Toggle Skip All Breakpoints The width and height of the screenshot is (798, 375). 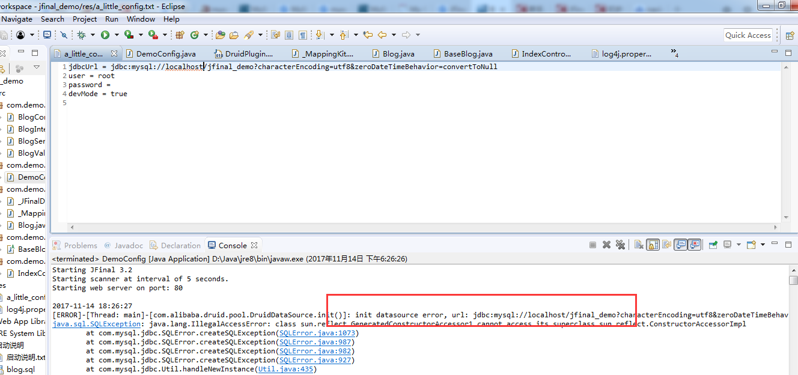click(64, 35)
